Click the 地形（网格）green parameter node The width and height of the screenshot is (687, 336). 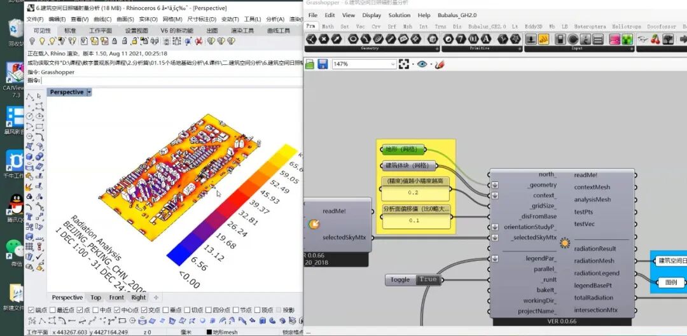point(403,150)
